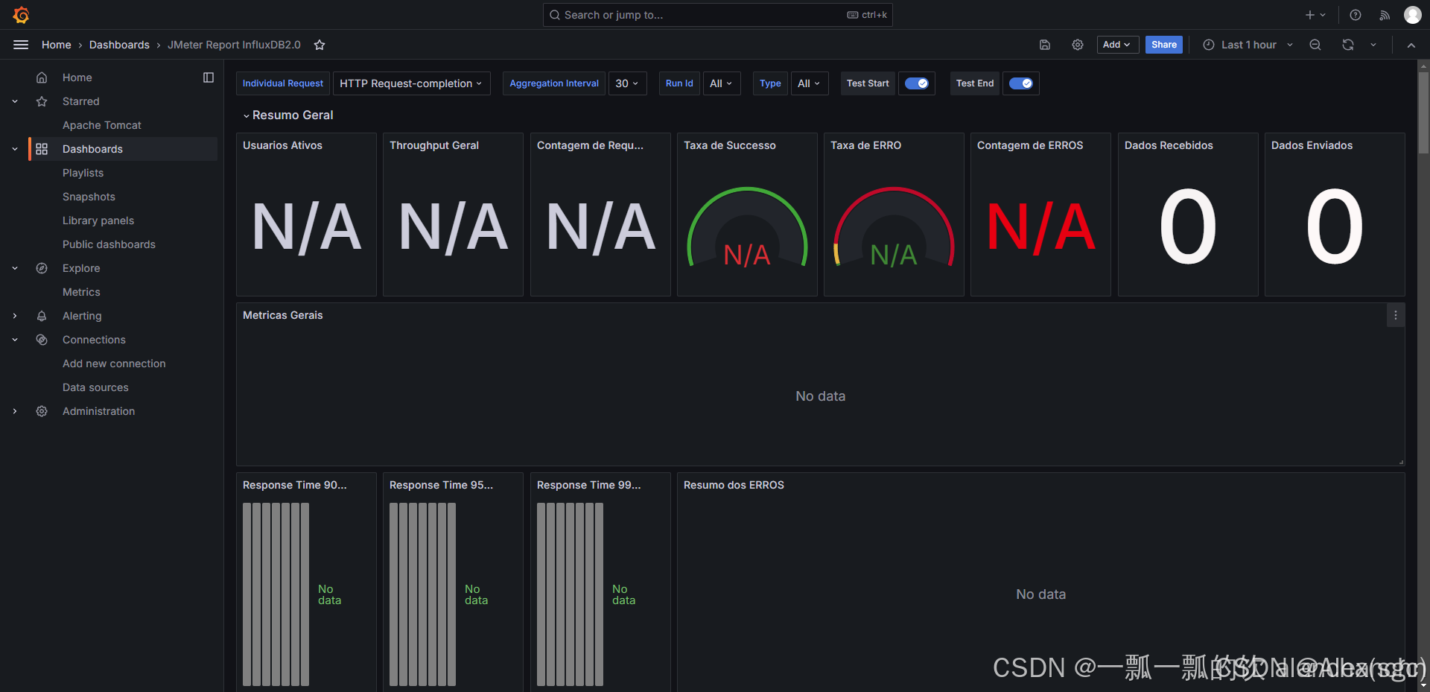Open the news feed icon
Screen dimensions: 1430x692
click(x=1384, y=14)
